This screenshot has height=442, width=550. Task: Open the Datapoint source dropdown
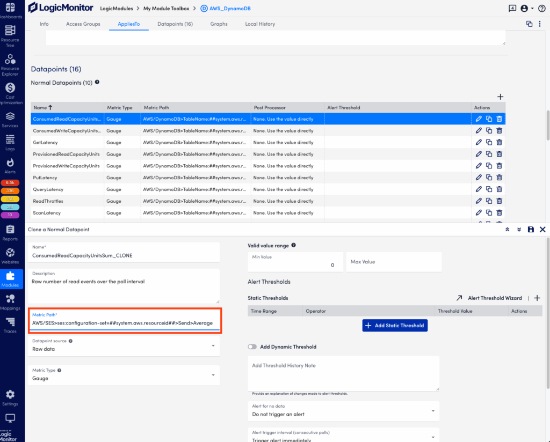coord(124,345)
